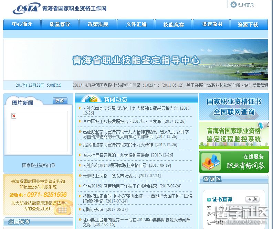Click the OSTA logo
Viewport: 273px width, 229px height.
27,8
